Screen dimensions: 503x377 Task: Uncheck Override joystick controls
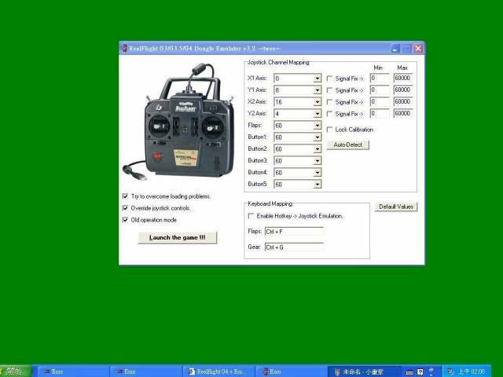pos(125,208)
